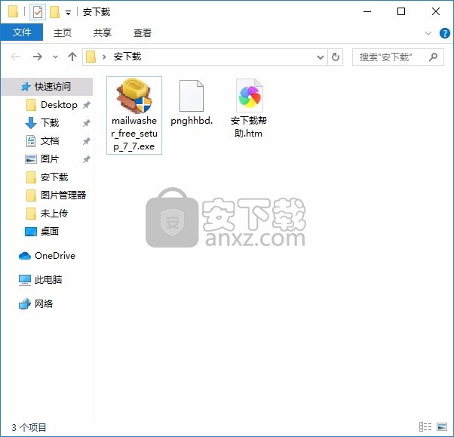Go up one folder level
The width and height of the screenshot is (454, 437).
pyautogui.click(x=72, y=57)
